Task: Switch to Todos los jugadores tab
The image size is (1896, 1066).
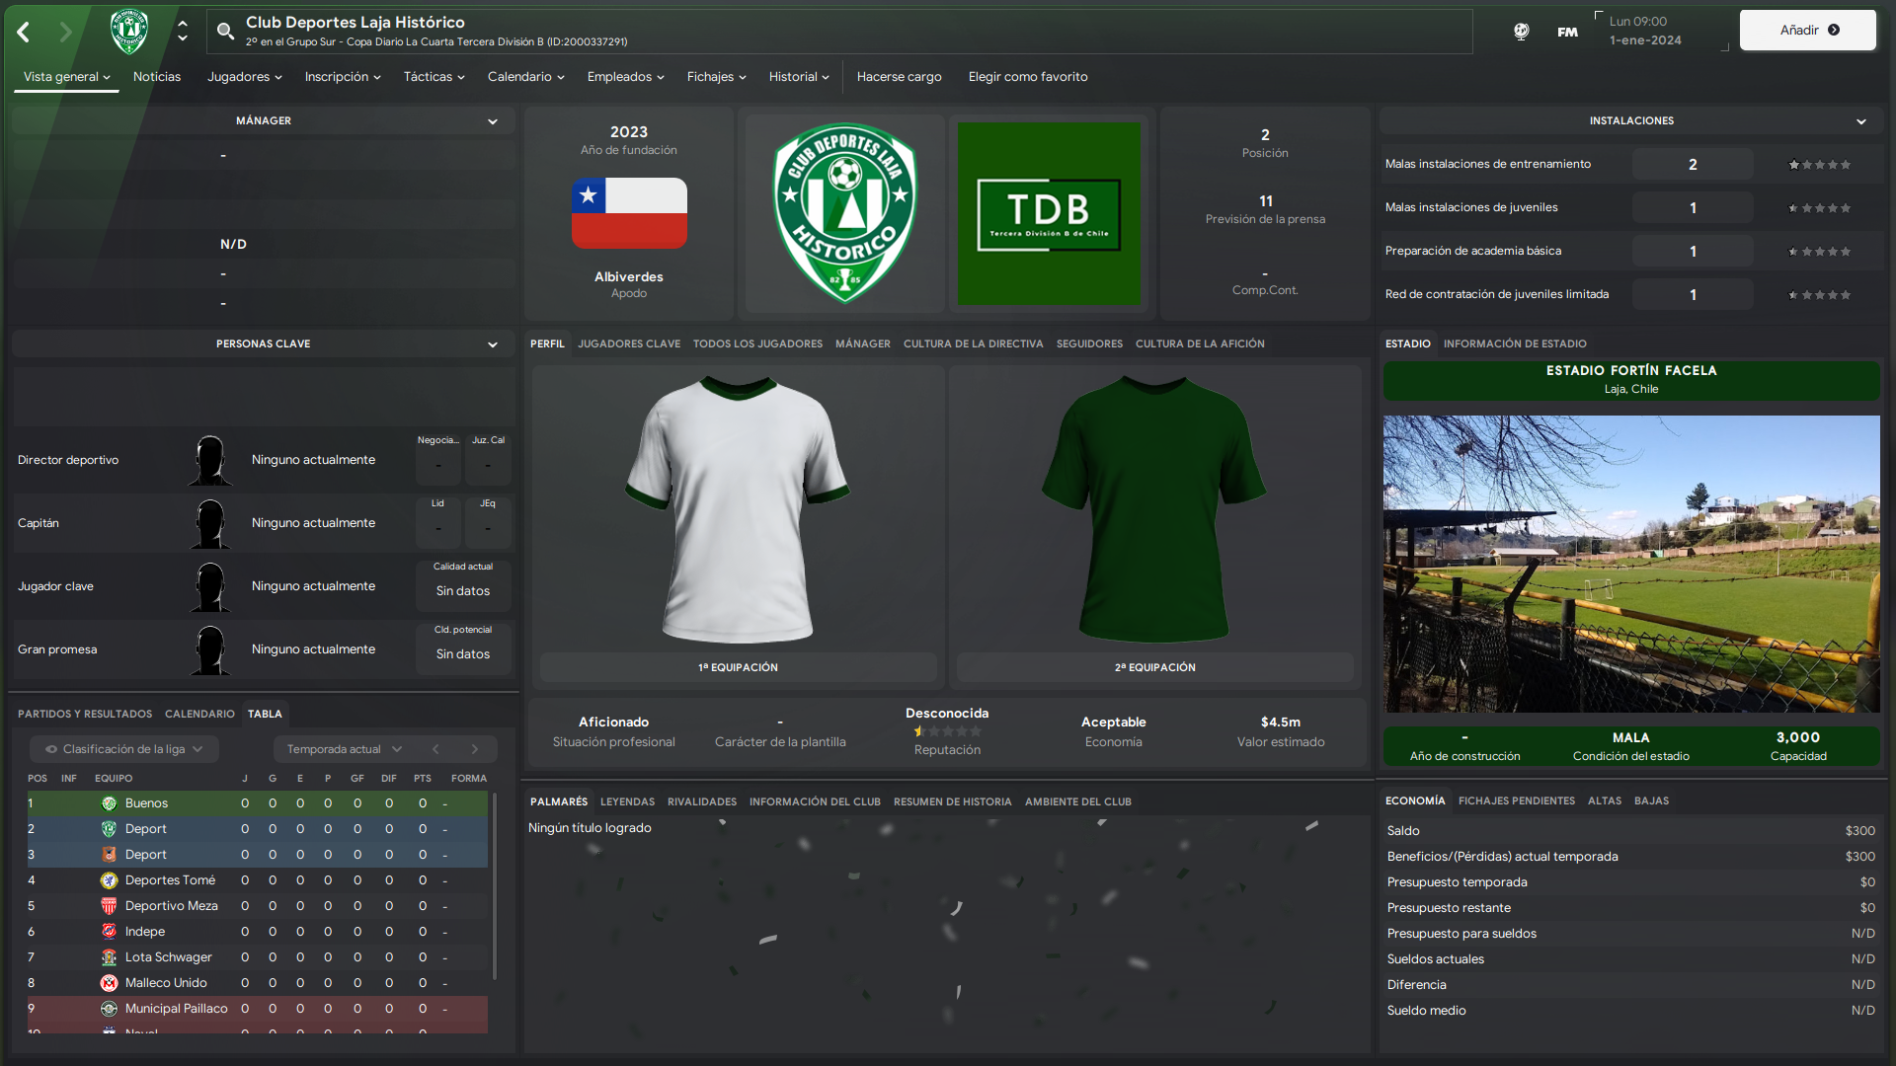Action: [757, 343]
